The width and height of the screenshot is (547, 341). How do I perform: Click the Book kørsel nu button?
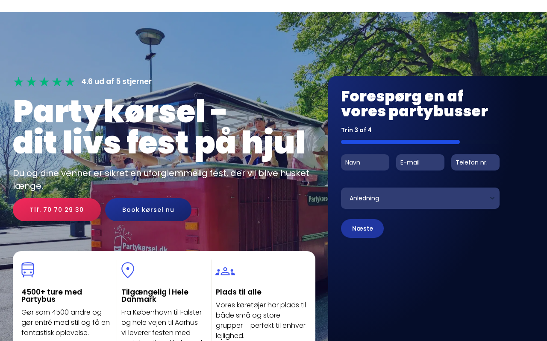[148, 210]
